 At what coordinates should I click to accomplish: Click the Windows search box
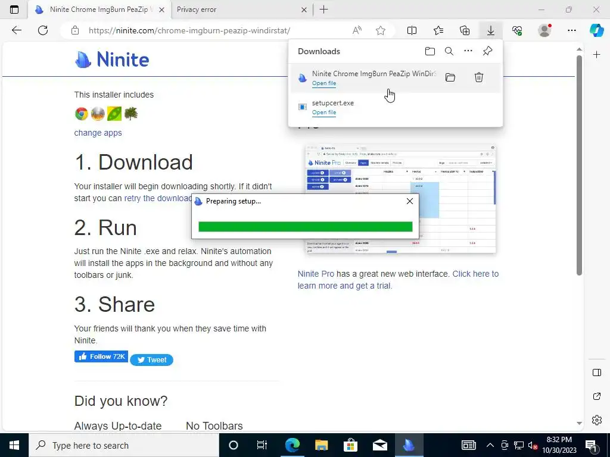[124, 445]
